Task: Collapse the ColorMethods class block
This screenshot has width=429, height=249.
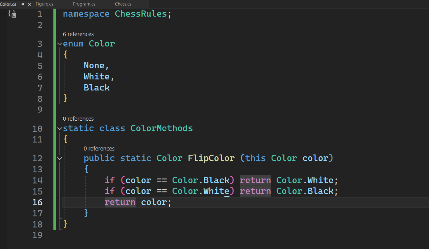Action: coord(59,129)
